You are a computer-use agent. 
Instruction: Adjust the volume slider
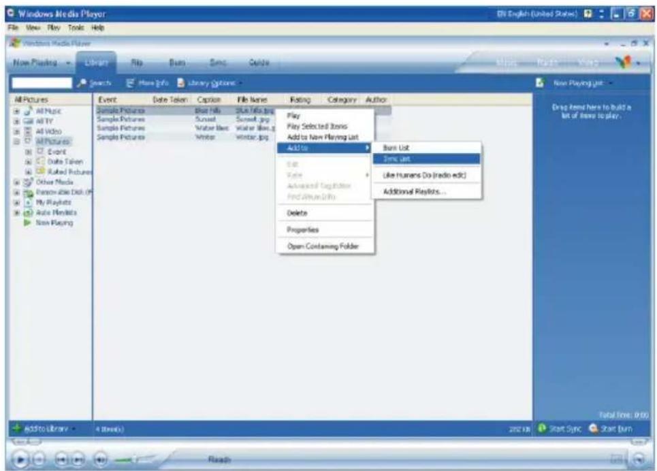[133, 459]
